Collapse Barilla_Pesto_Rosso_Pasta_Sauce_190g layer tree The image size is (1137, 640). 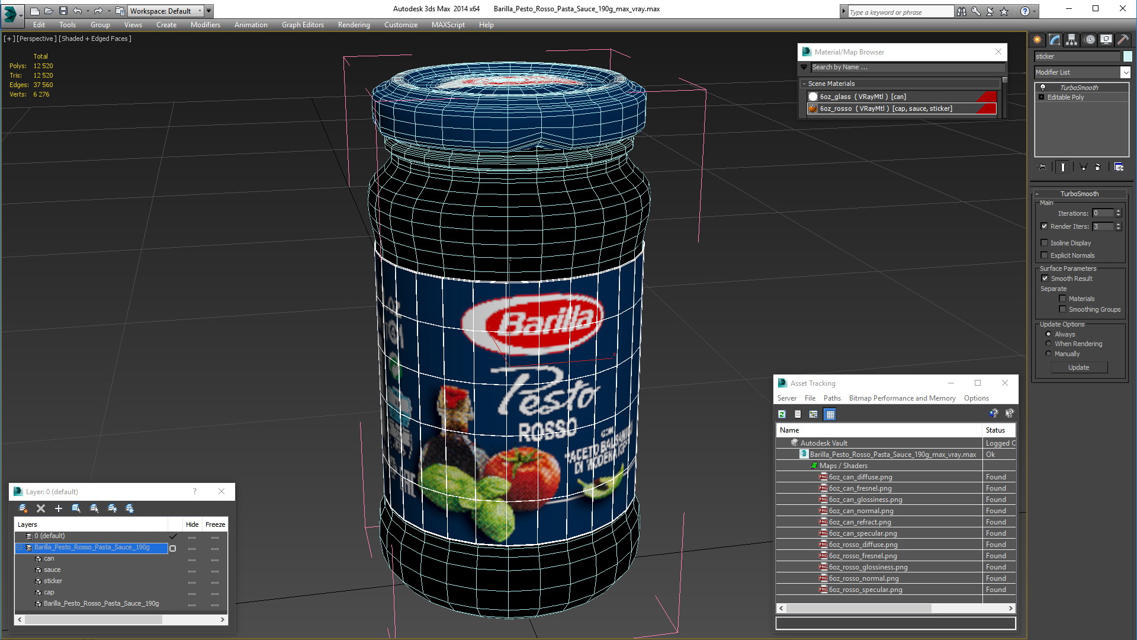(x=20, y=548)
